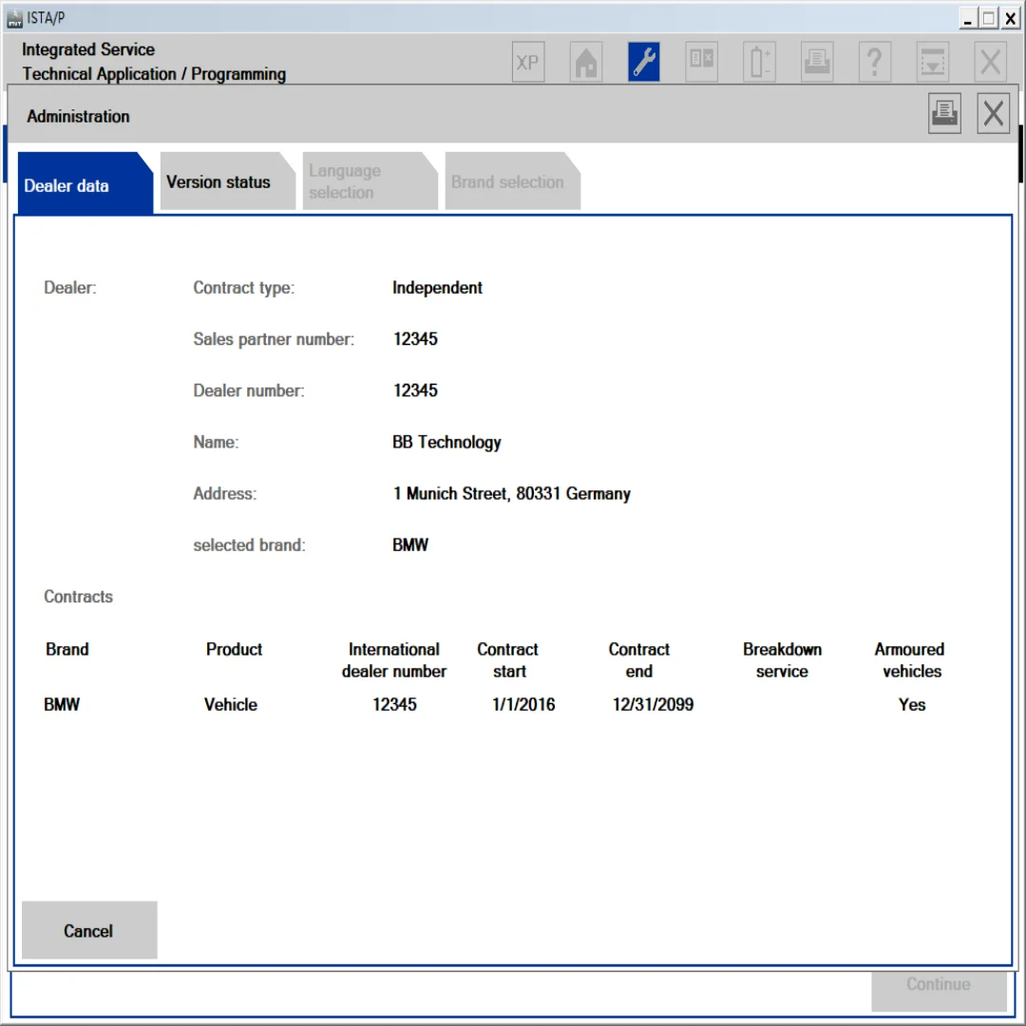
Task: Open the help question mark icon
Action: (875, 62)
